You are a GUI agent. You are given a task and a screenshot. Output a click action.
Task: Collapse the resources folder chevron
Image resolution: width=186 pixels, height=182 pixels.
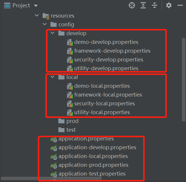point(37,16)
